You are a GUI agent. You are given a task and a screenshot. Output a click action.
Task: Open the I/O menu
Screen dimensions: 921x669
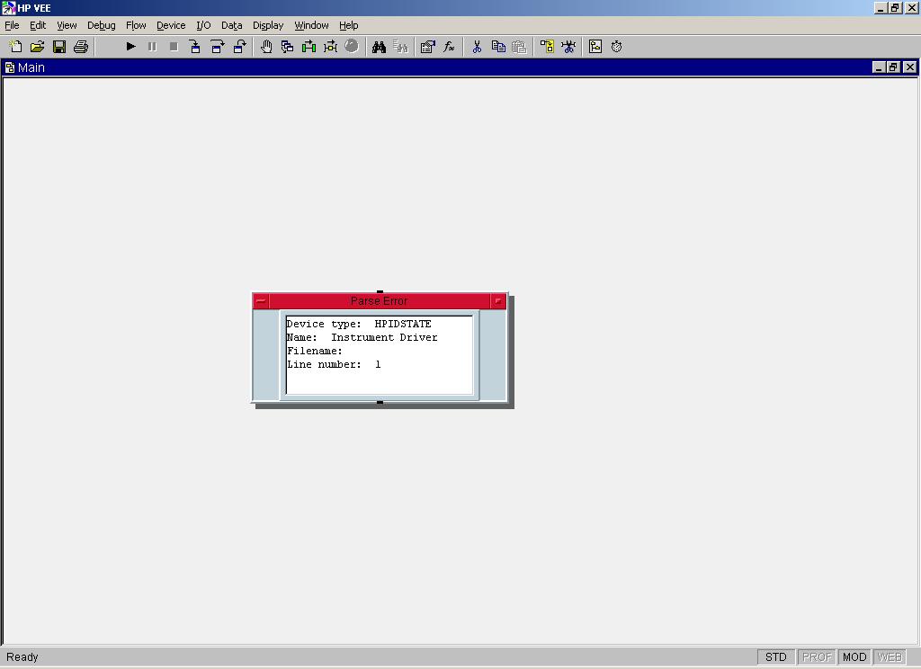click(x=203, y=25)
